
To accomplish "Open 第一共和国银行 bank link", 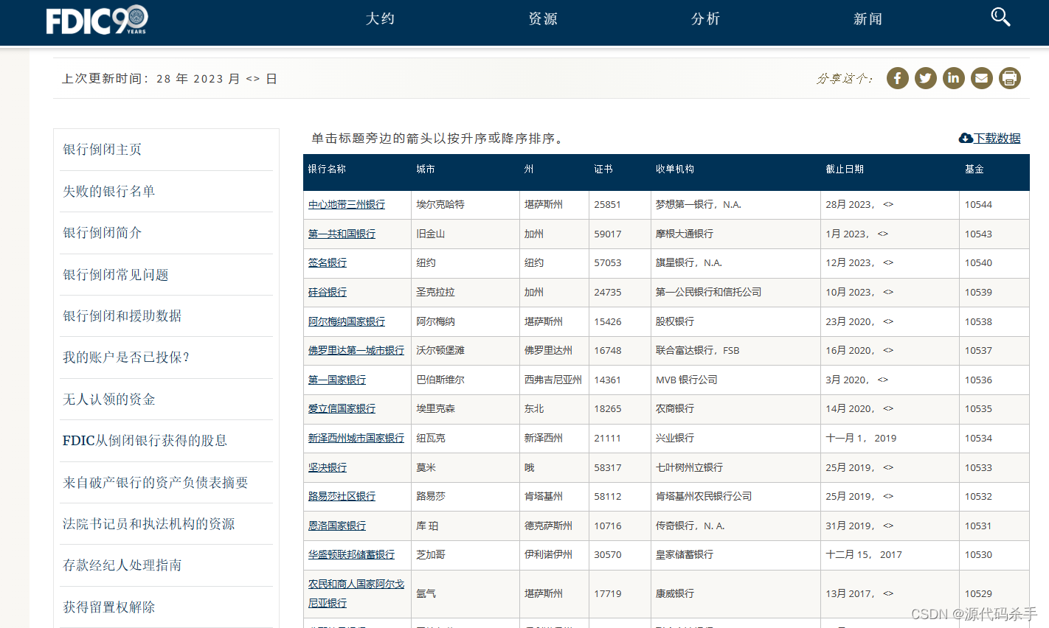I will (x=342, y=234).
